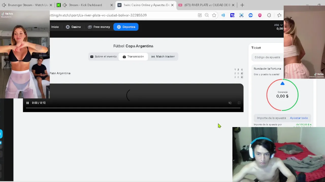
Task: Click the streamer webcam overlay
Action: point(279,154)
